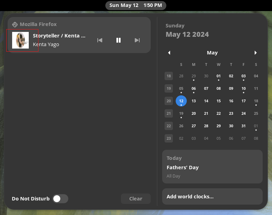
Task: Click the Kenta Yago artist name
Action: [46, 44]
